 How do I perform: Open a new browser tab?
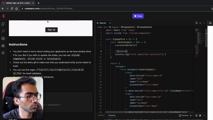[x=39, y=3]
